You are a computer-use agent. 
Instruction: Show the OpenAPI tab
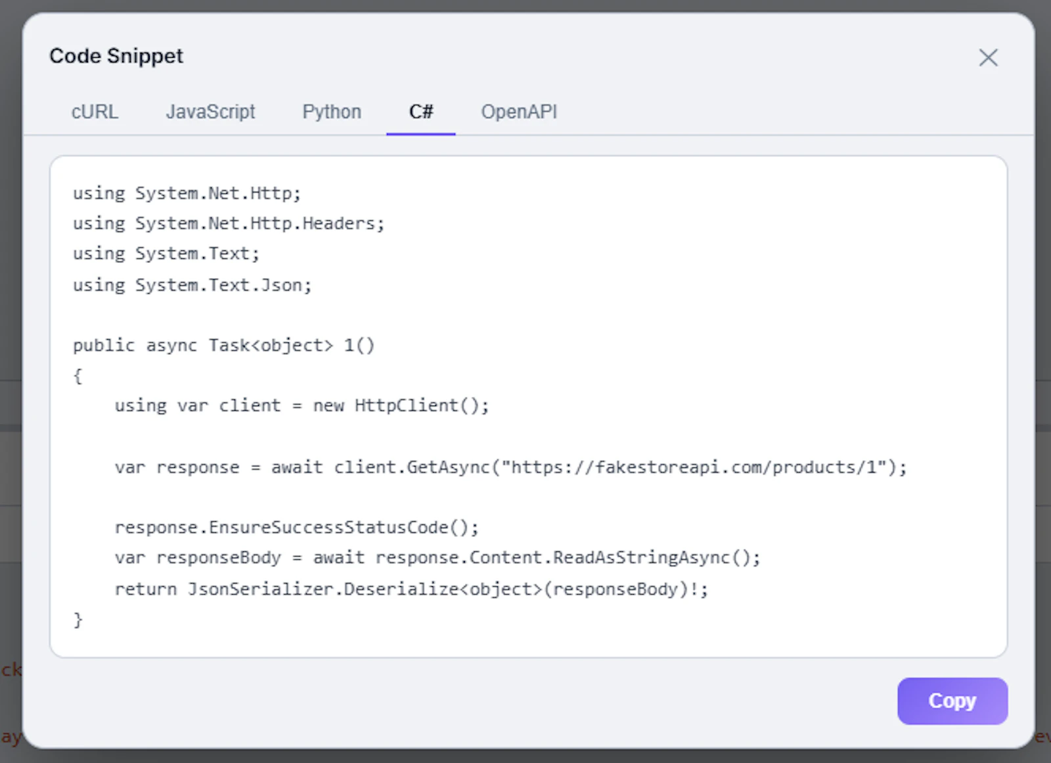point(519,112)
